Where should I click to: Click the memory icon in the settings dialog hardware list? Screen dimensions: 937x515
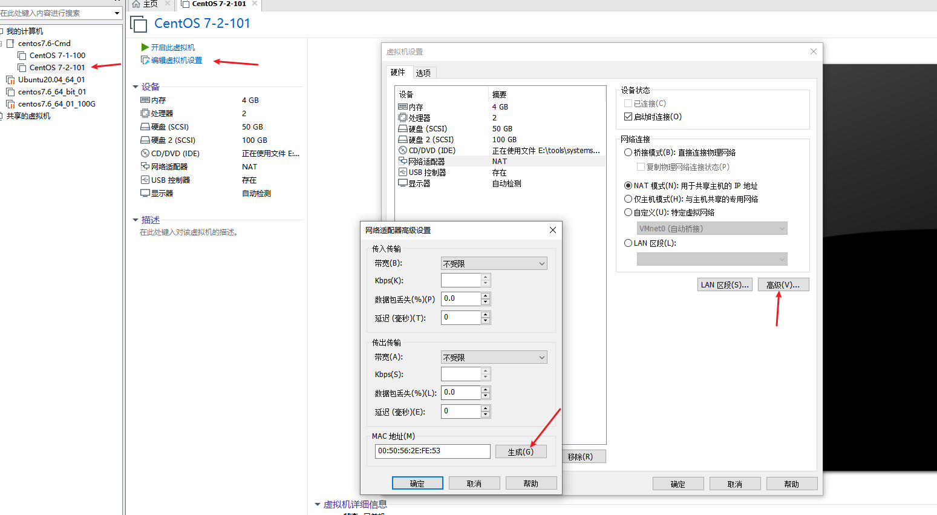click(x=403, y=107)
